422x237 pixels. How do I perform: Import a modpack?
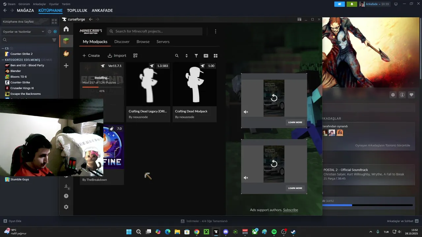coord(117,56)
